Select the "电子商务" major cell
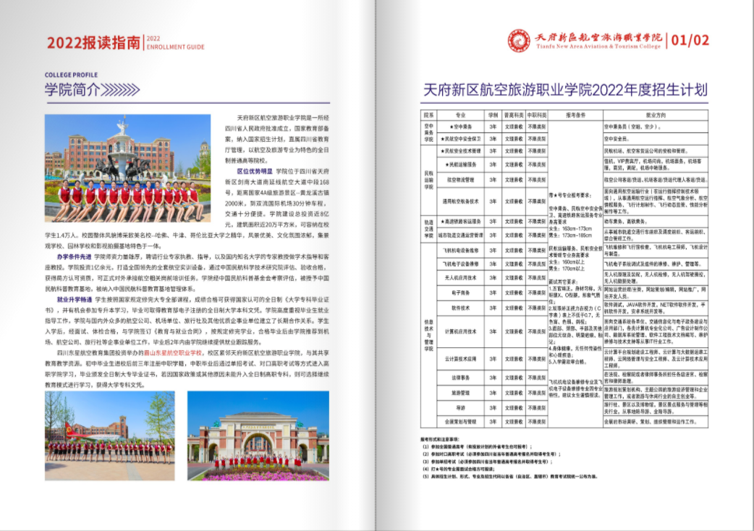754x531 pixels. (x=461, y=293)
